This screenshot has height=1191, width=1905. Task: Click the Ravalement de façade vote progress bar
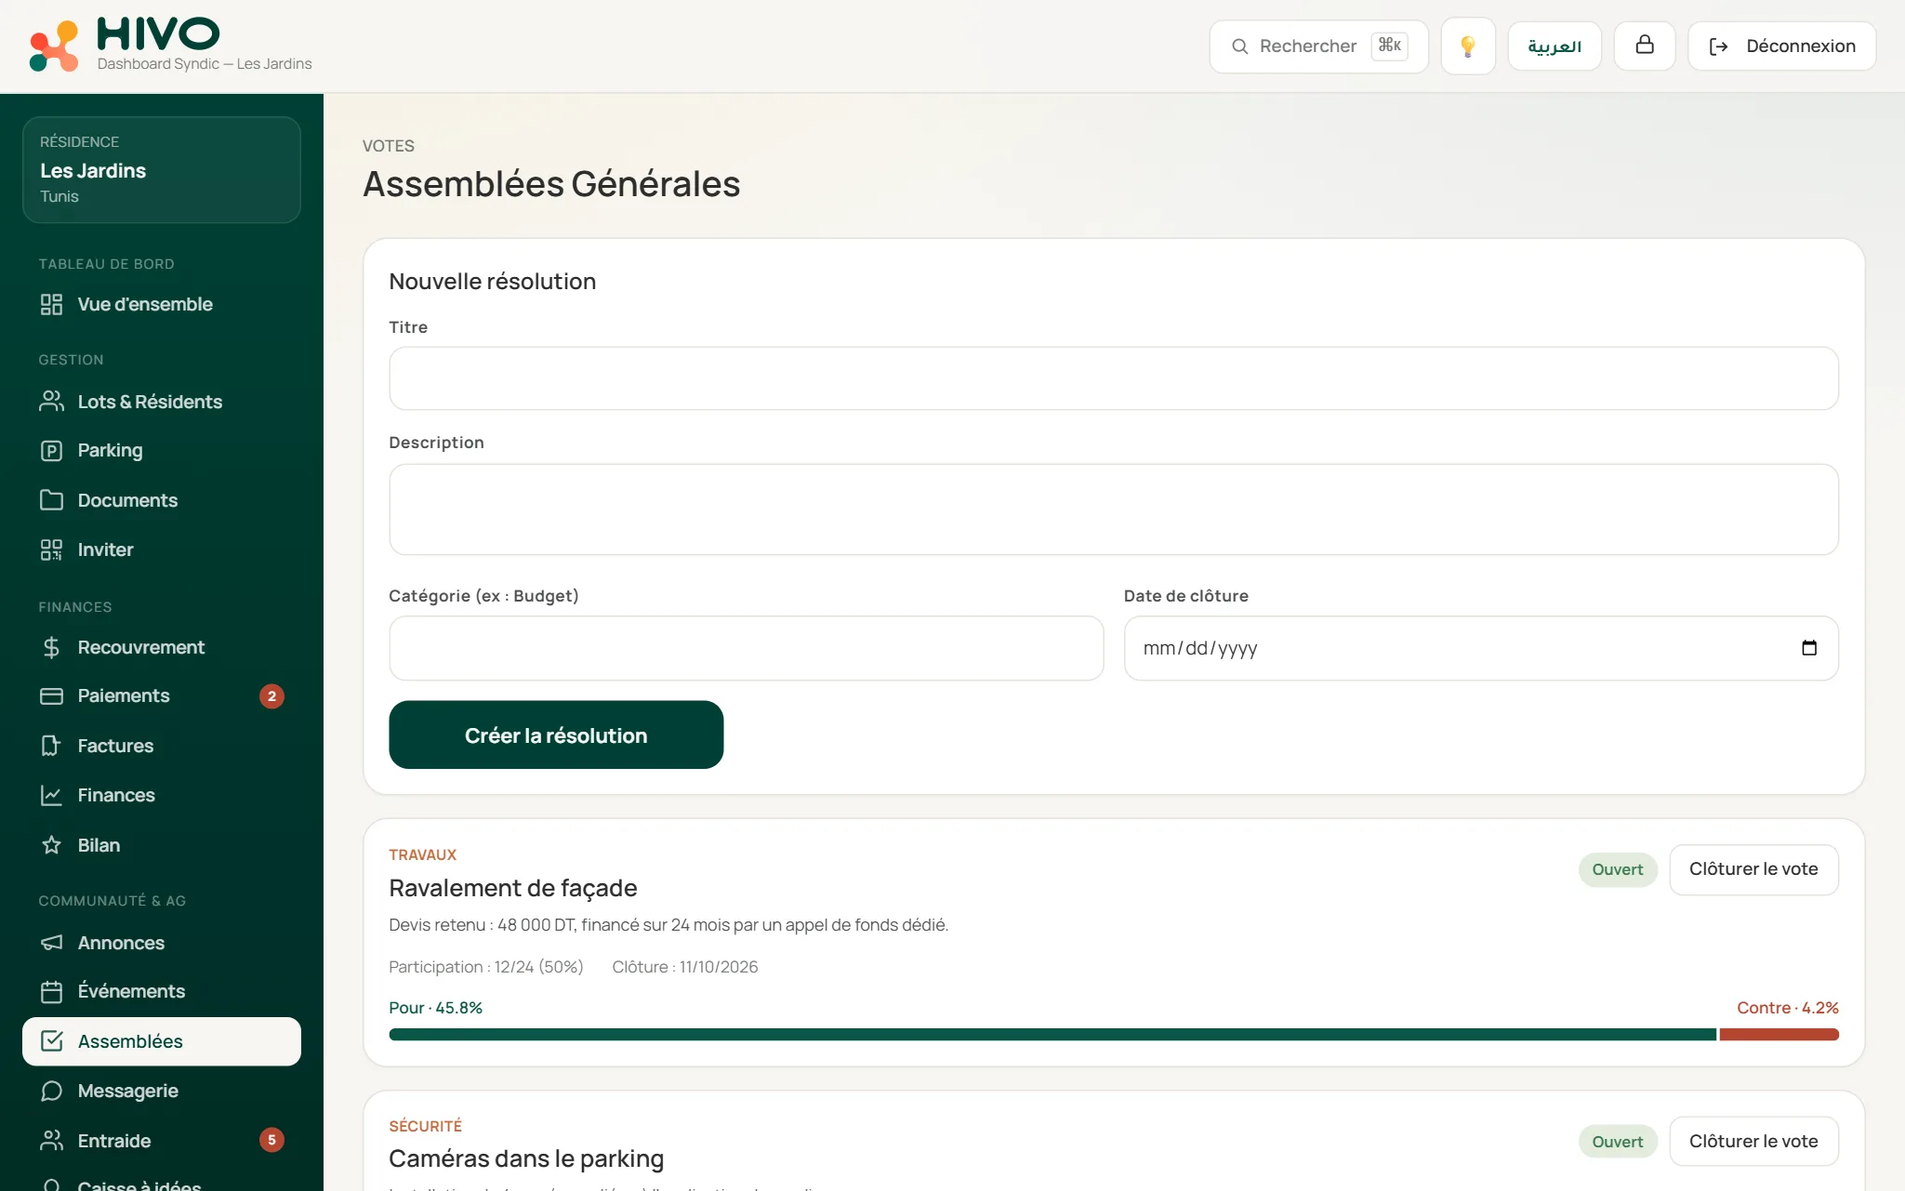pyautogui.click(x=1114, y=1035)
